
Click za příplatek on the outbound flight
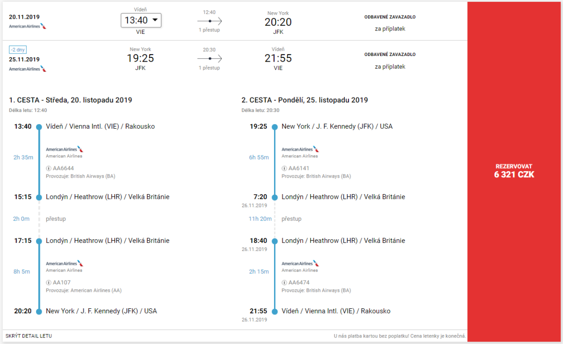click(390, 29)
